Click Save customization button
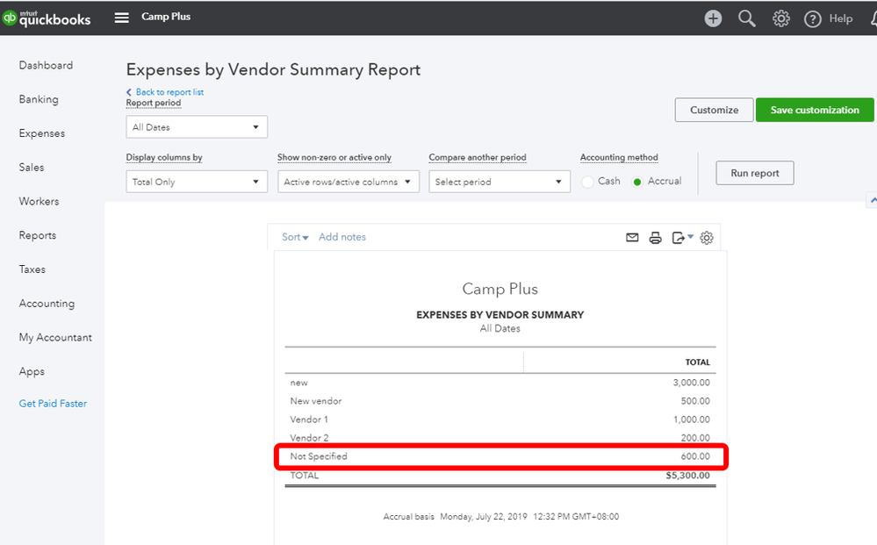Image resolution: width=877 pixels, height=545 pixels. pos(815,110)
